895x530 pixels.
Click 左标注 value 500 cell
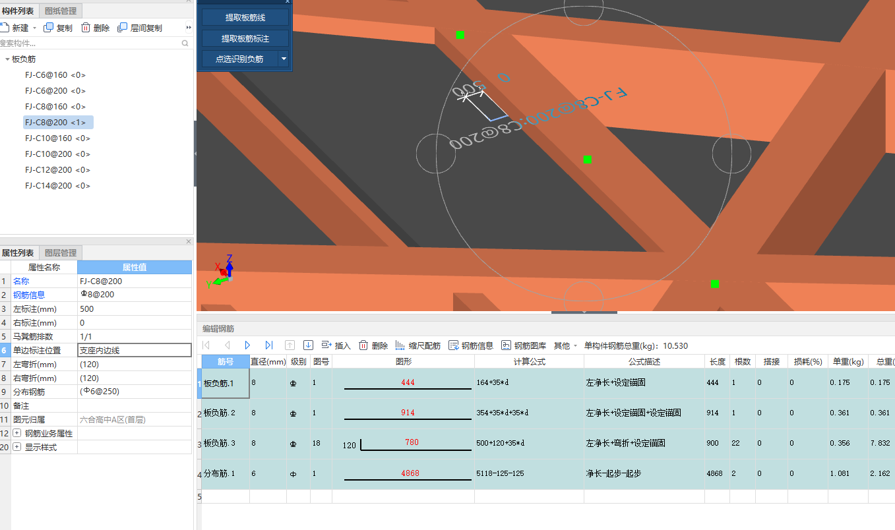[135, 309]
